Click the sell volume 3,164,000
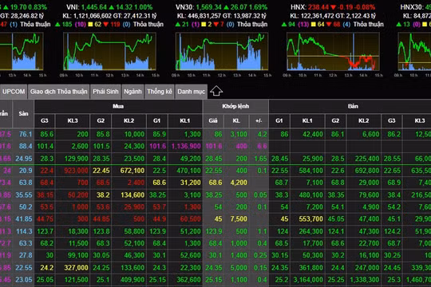The width and height of the screenshot is (431, 287). pyautogui.click(x=308, y=280)
